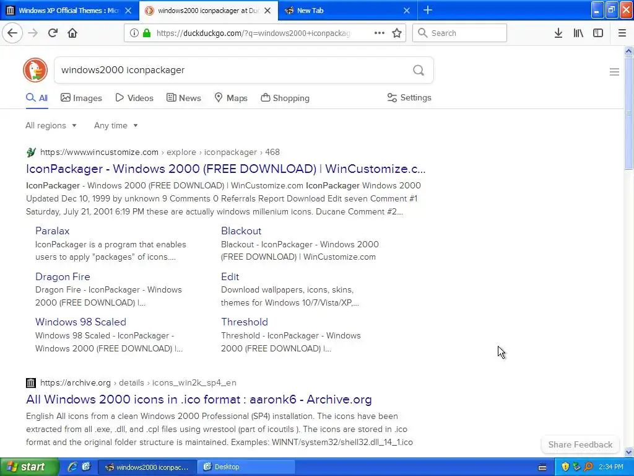Open the Threshold sublink
The image size is (634, 476).
click(x=245, y=322)
